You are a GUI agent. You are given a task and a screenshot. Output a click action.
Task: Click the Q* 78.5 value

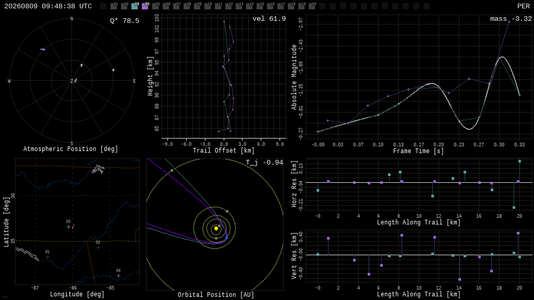coord(125,21)
